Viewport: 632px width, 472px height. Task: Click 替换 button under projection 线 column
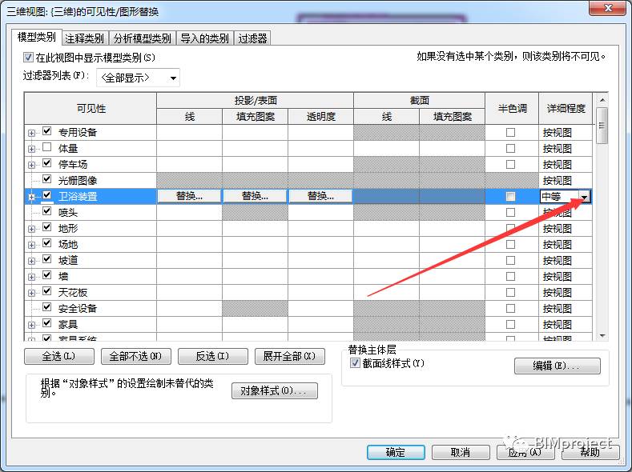pos(189,196)
